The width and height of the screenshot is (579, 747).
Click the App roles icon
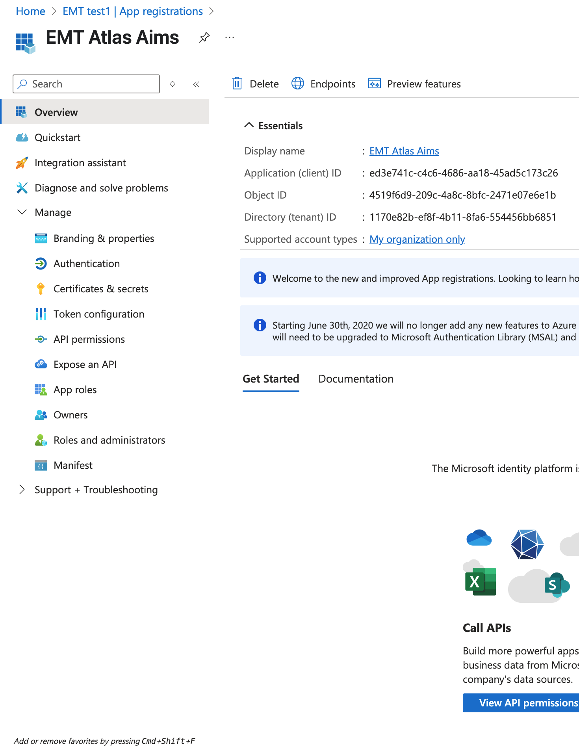41,390
